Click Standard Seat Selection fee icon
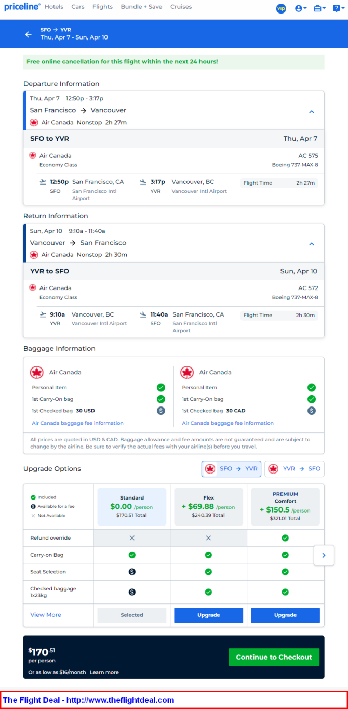 [132, 572]
